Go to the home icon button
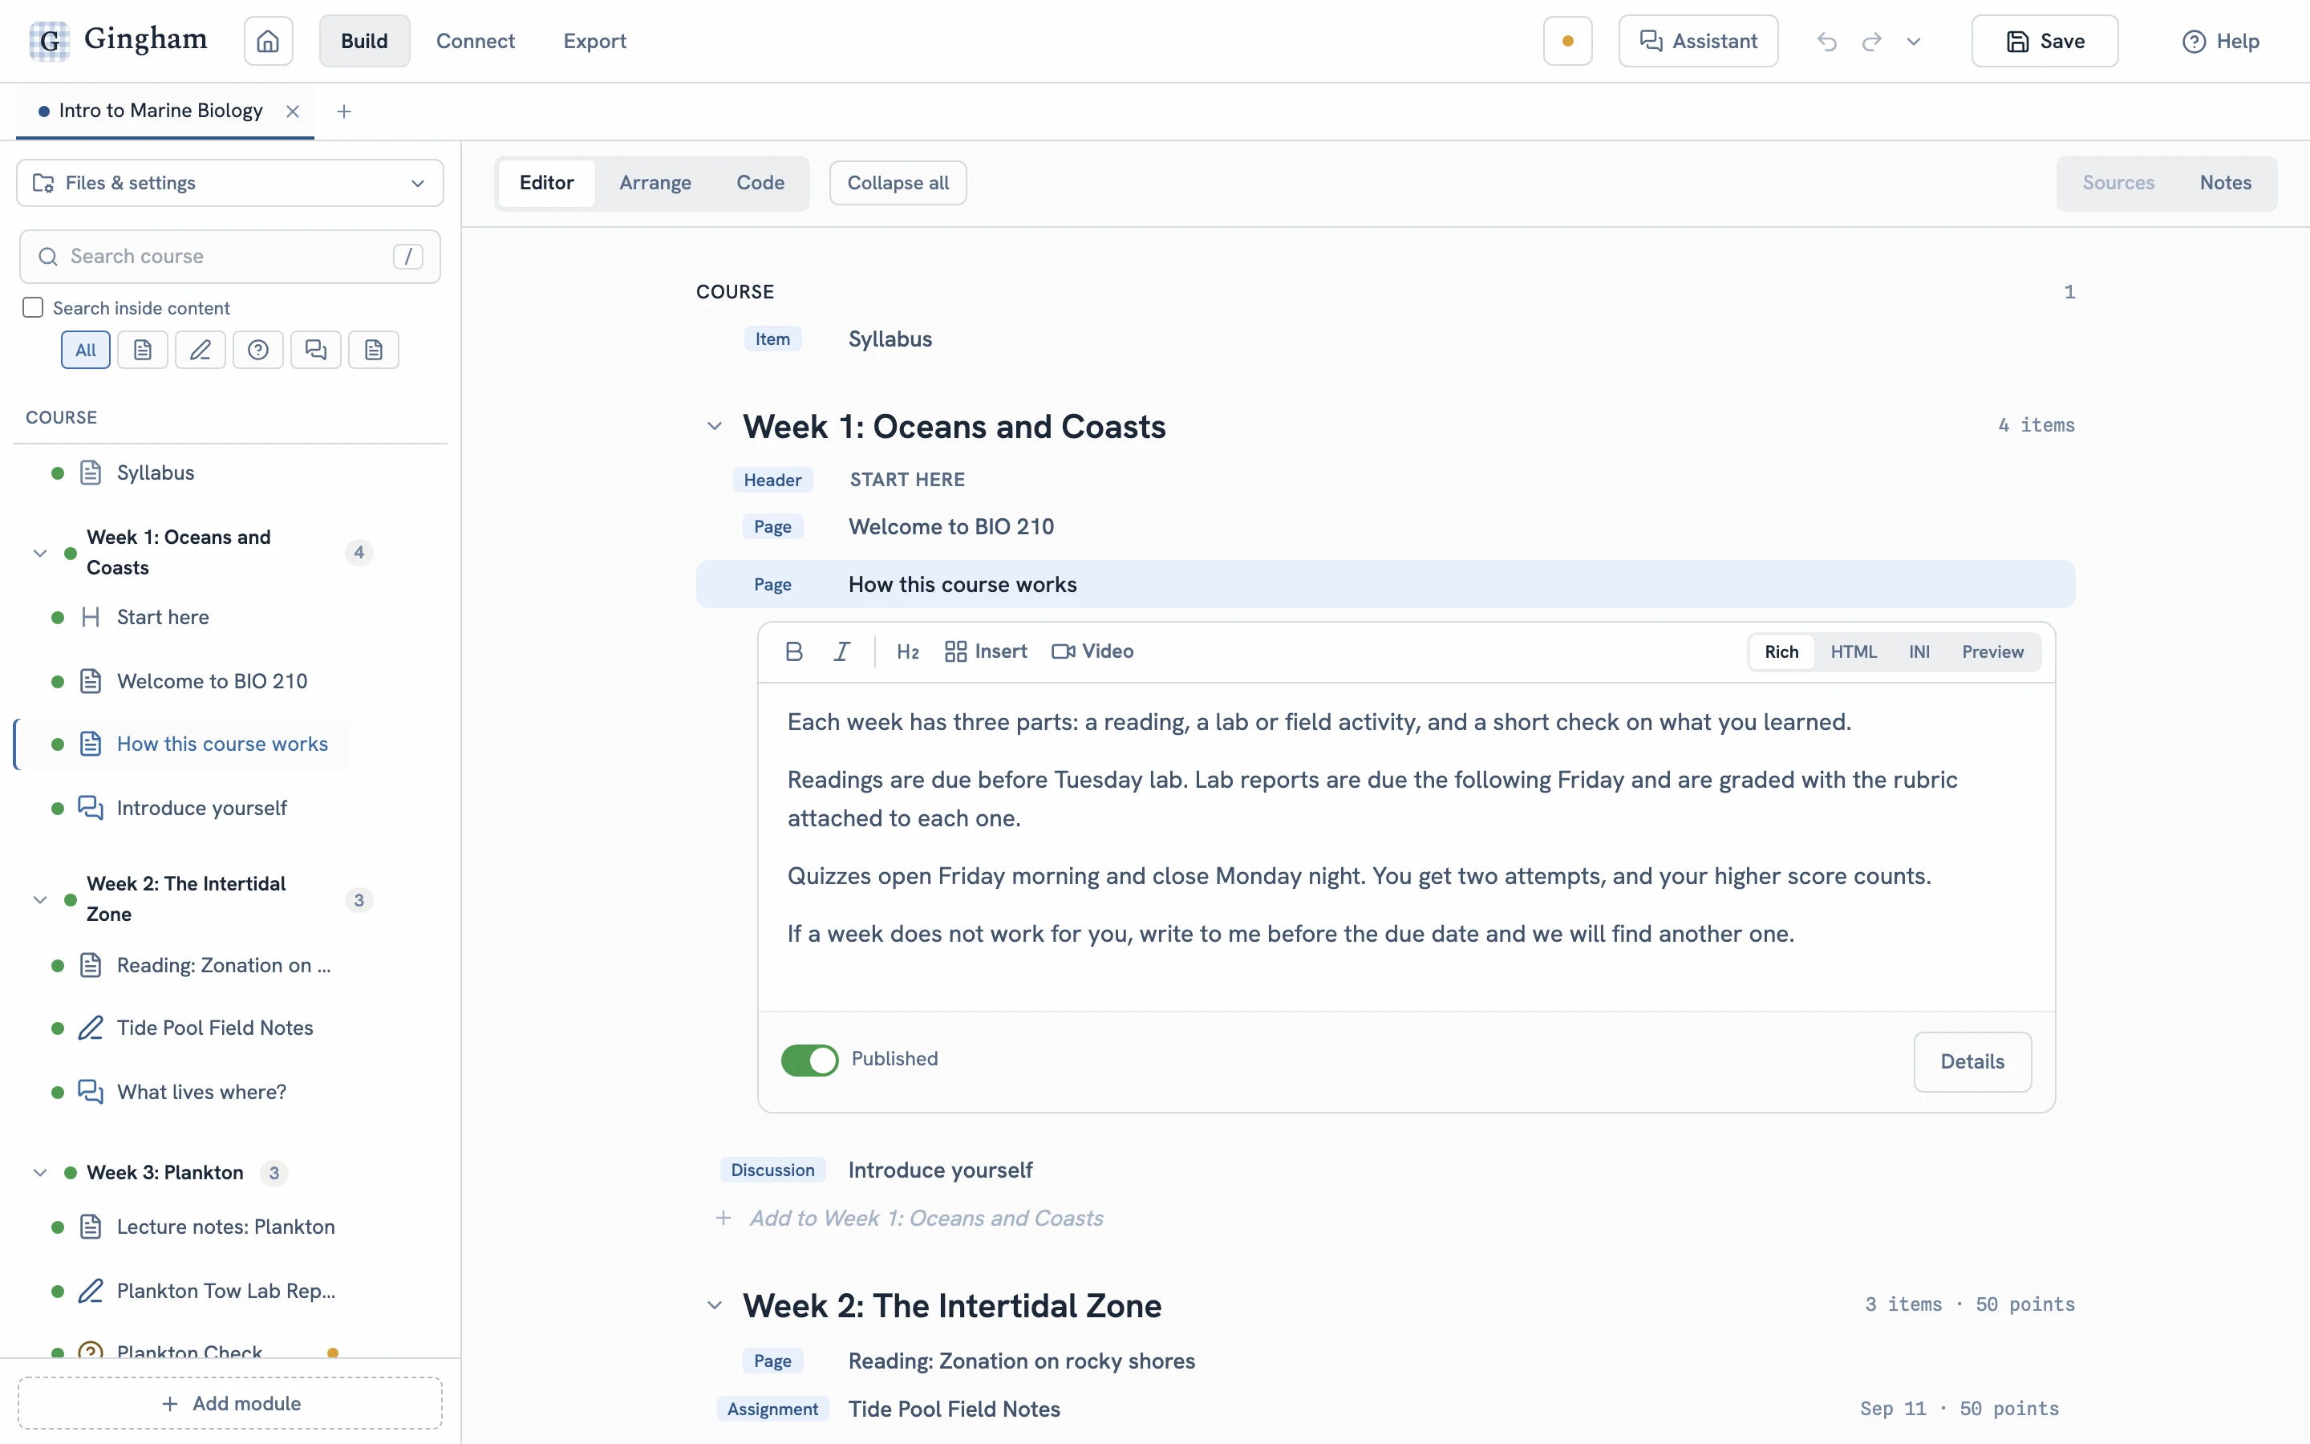The width and height of the screenshot is (2310, 1444). pos(268,41)
